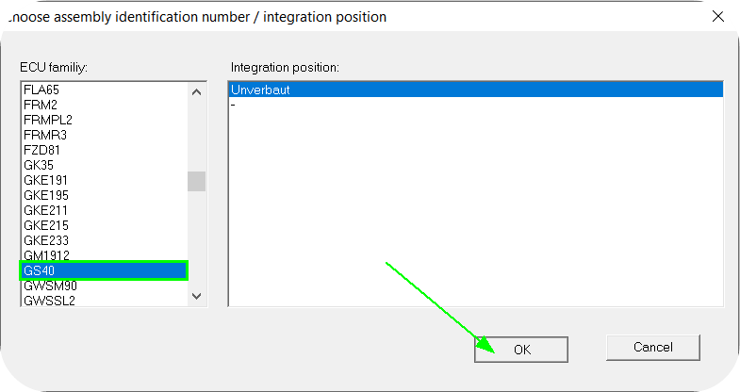This screenshot has height=392, width=740.
Task: Pick the FRMR3 entry
Action: [45, 135]
